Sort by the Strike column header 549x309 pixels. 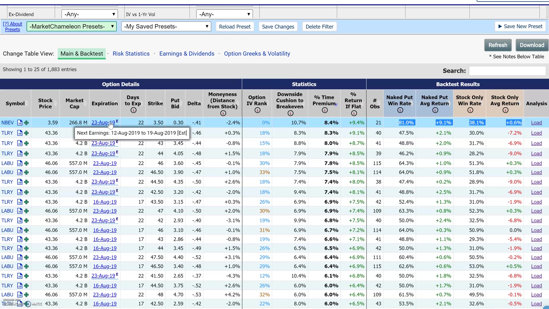click(x=155, y=104)
